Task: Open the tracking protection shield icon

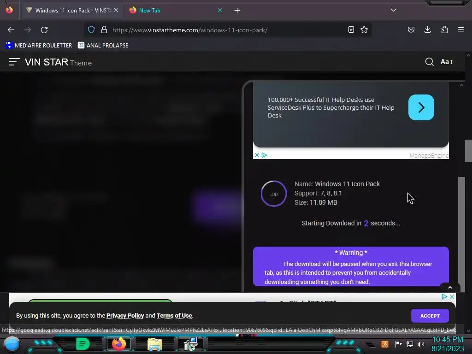Action: 91,29
